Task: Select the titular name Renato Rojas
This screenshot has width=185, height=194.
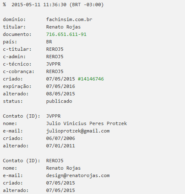Action: 63,27
